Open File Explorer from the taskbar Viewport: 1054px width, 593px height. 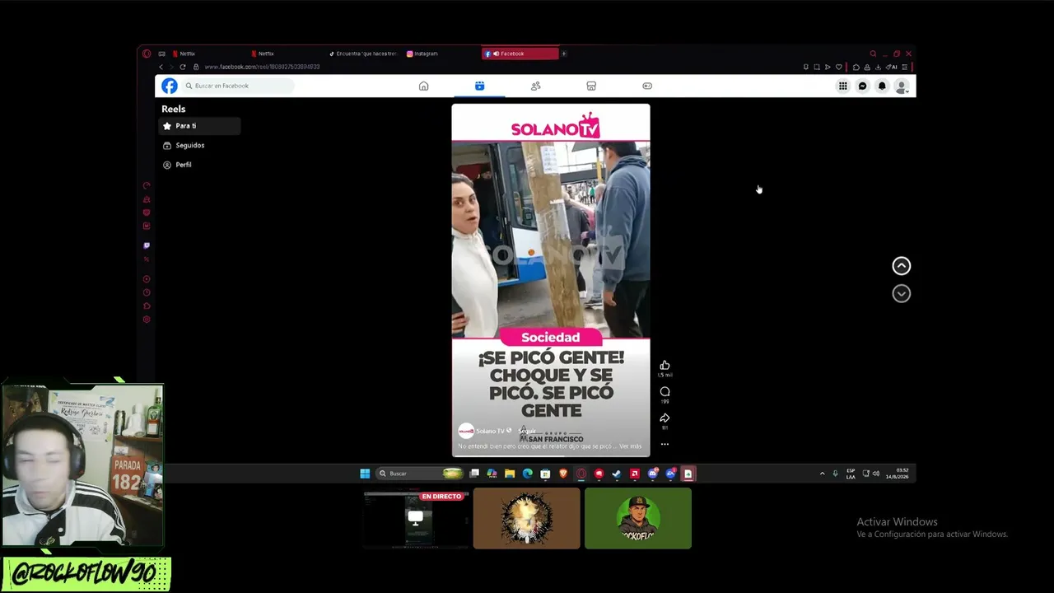click(x=510, y=474)
